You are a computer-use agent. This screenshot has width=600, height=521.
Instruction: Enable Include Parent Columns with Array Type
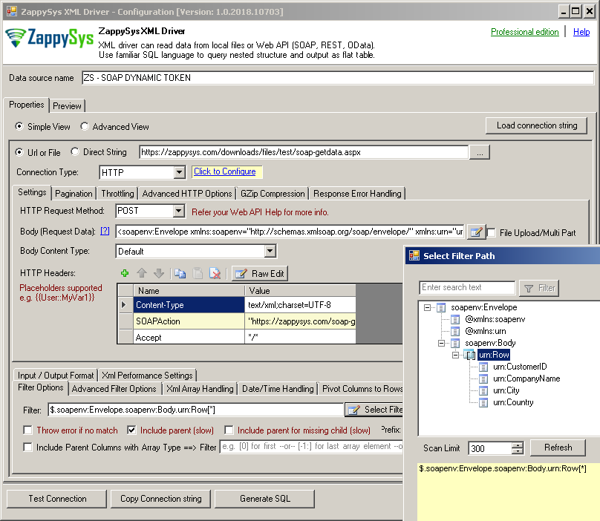[27, 447]
